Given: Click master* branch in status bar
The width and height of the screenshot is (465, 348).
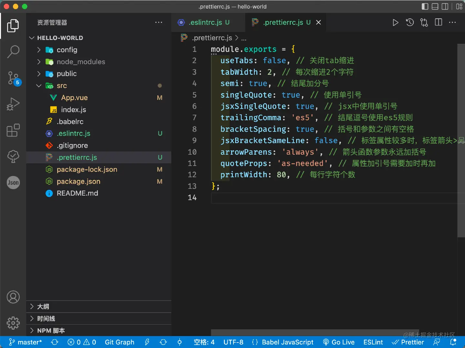Looking at the screenshot, I should pos(25,342).
